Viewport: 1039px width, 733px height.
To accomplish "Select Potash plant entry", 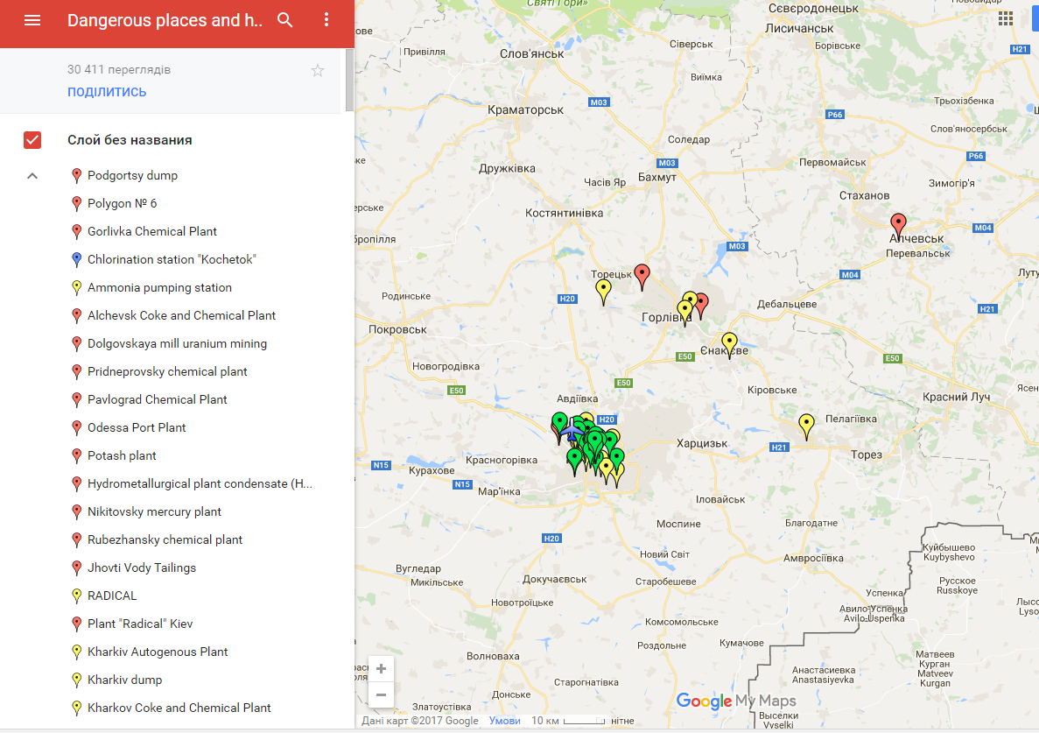I will 122,456.
